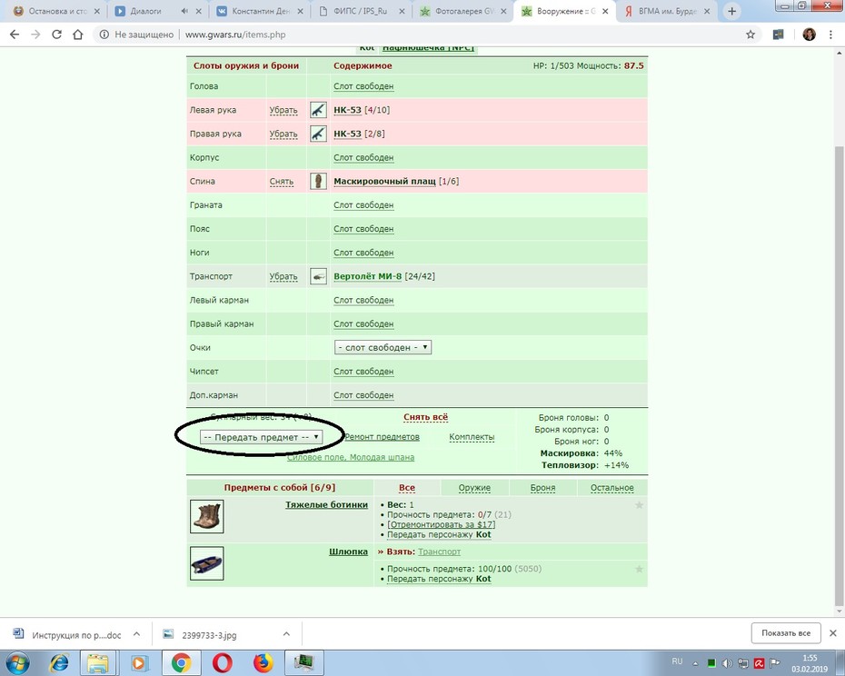
Task: Go forward in browser history
Action: [35, 35]
